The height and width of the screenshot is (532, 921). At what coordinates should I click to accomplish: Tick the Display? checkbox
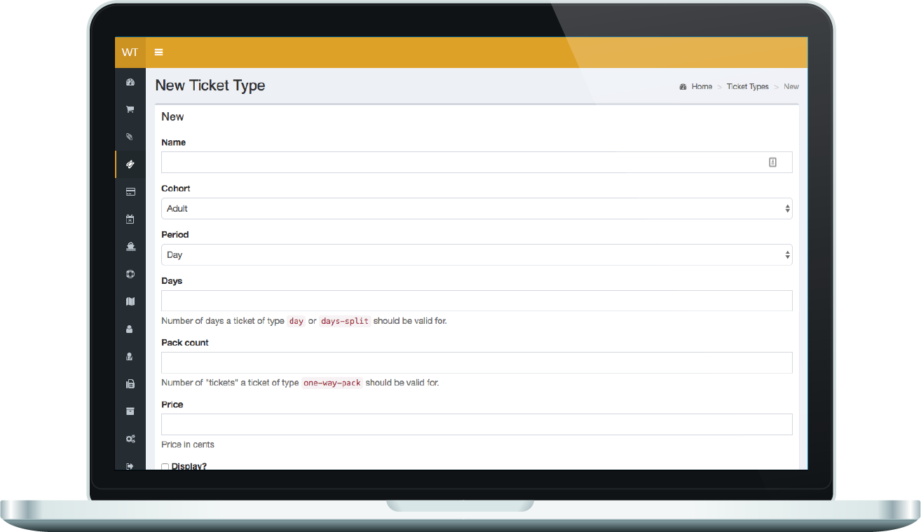(x=165, y=466)
